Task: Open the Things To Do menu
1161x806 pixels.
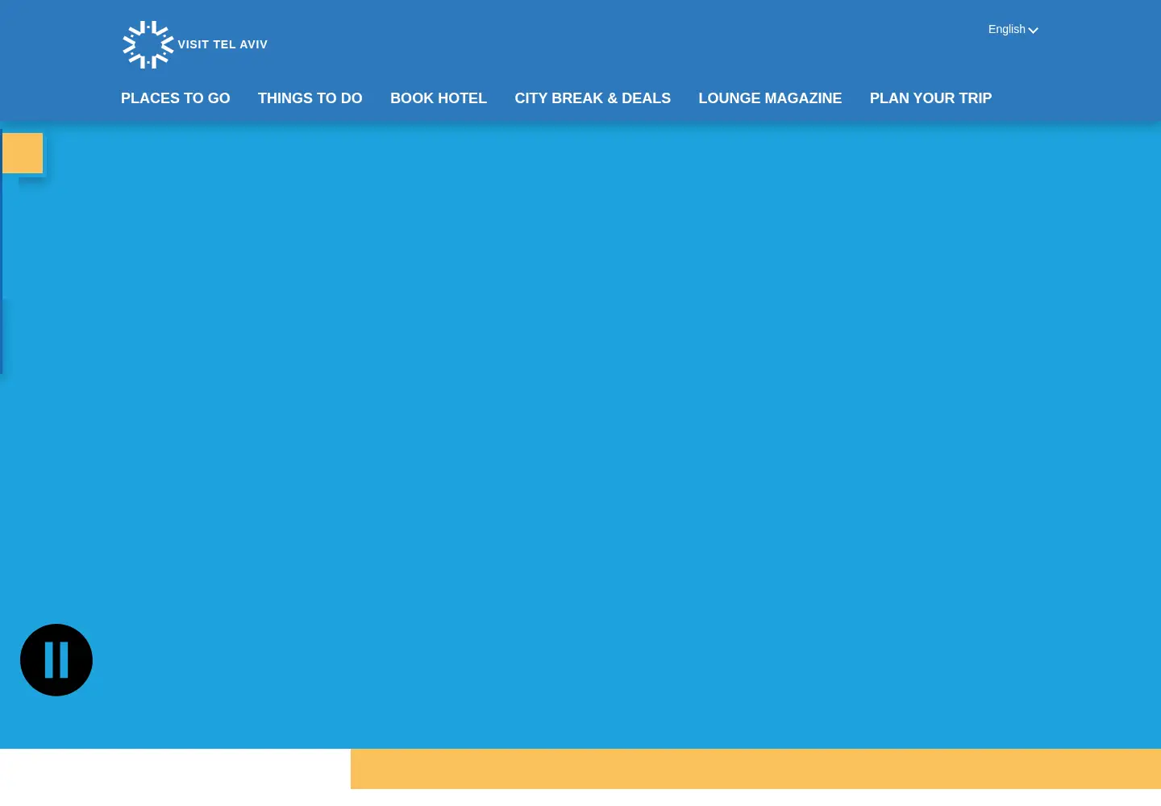Action: pos(310,98)
